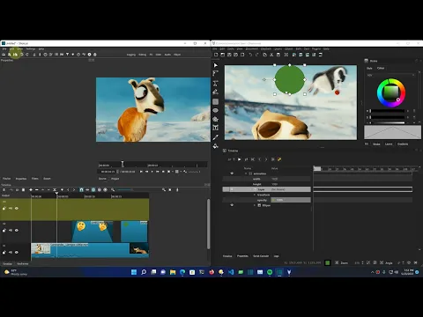Select the Edit nodes tool in Glaxnimate
The image size is (423, 317).
[x=215, y=73]
